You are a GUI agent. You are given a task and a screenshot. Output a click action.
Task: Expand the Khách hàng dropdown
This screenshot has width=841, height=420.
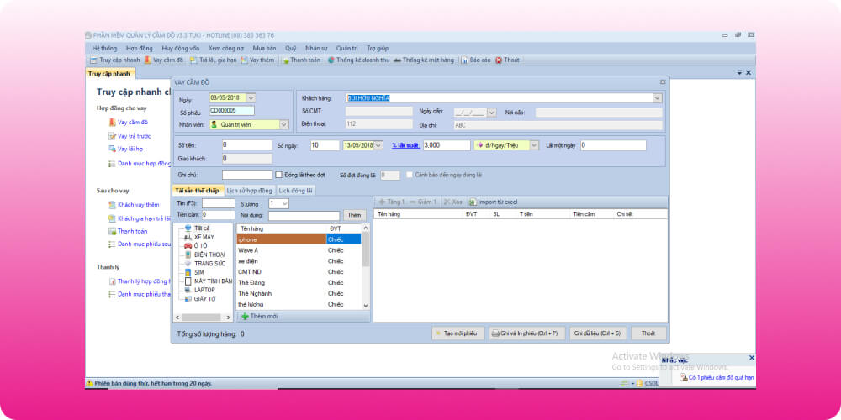tap(657, 98)
